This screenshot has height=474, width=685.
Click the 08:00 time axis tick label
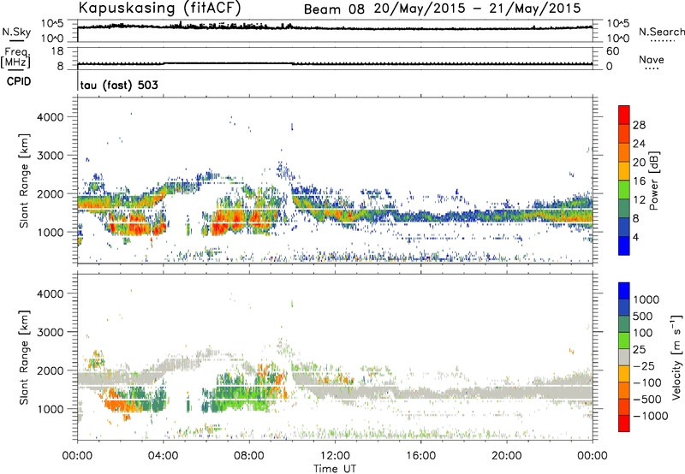click(x=249, y=456)
